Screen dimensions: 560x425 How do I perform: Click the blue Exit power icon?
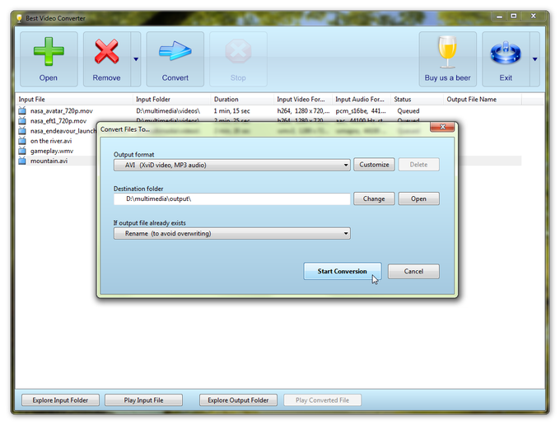click(x=506, y=53)
